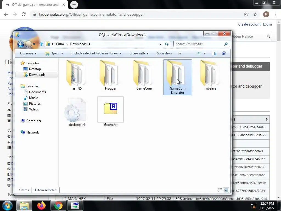
Task: Sort the webpage table by SHA-1 column arrows
Action: click(x=266, y=120)
